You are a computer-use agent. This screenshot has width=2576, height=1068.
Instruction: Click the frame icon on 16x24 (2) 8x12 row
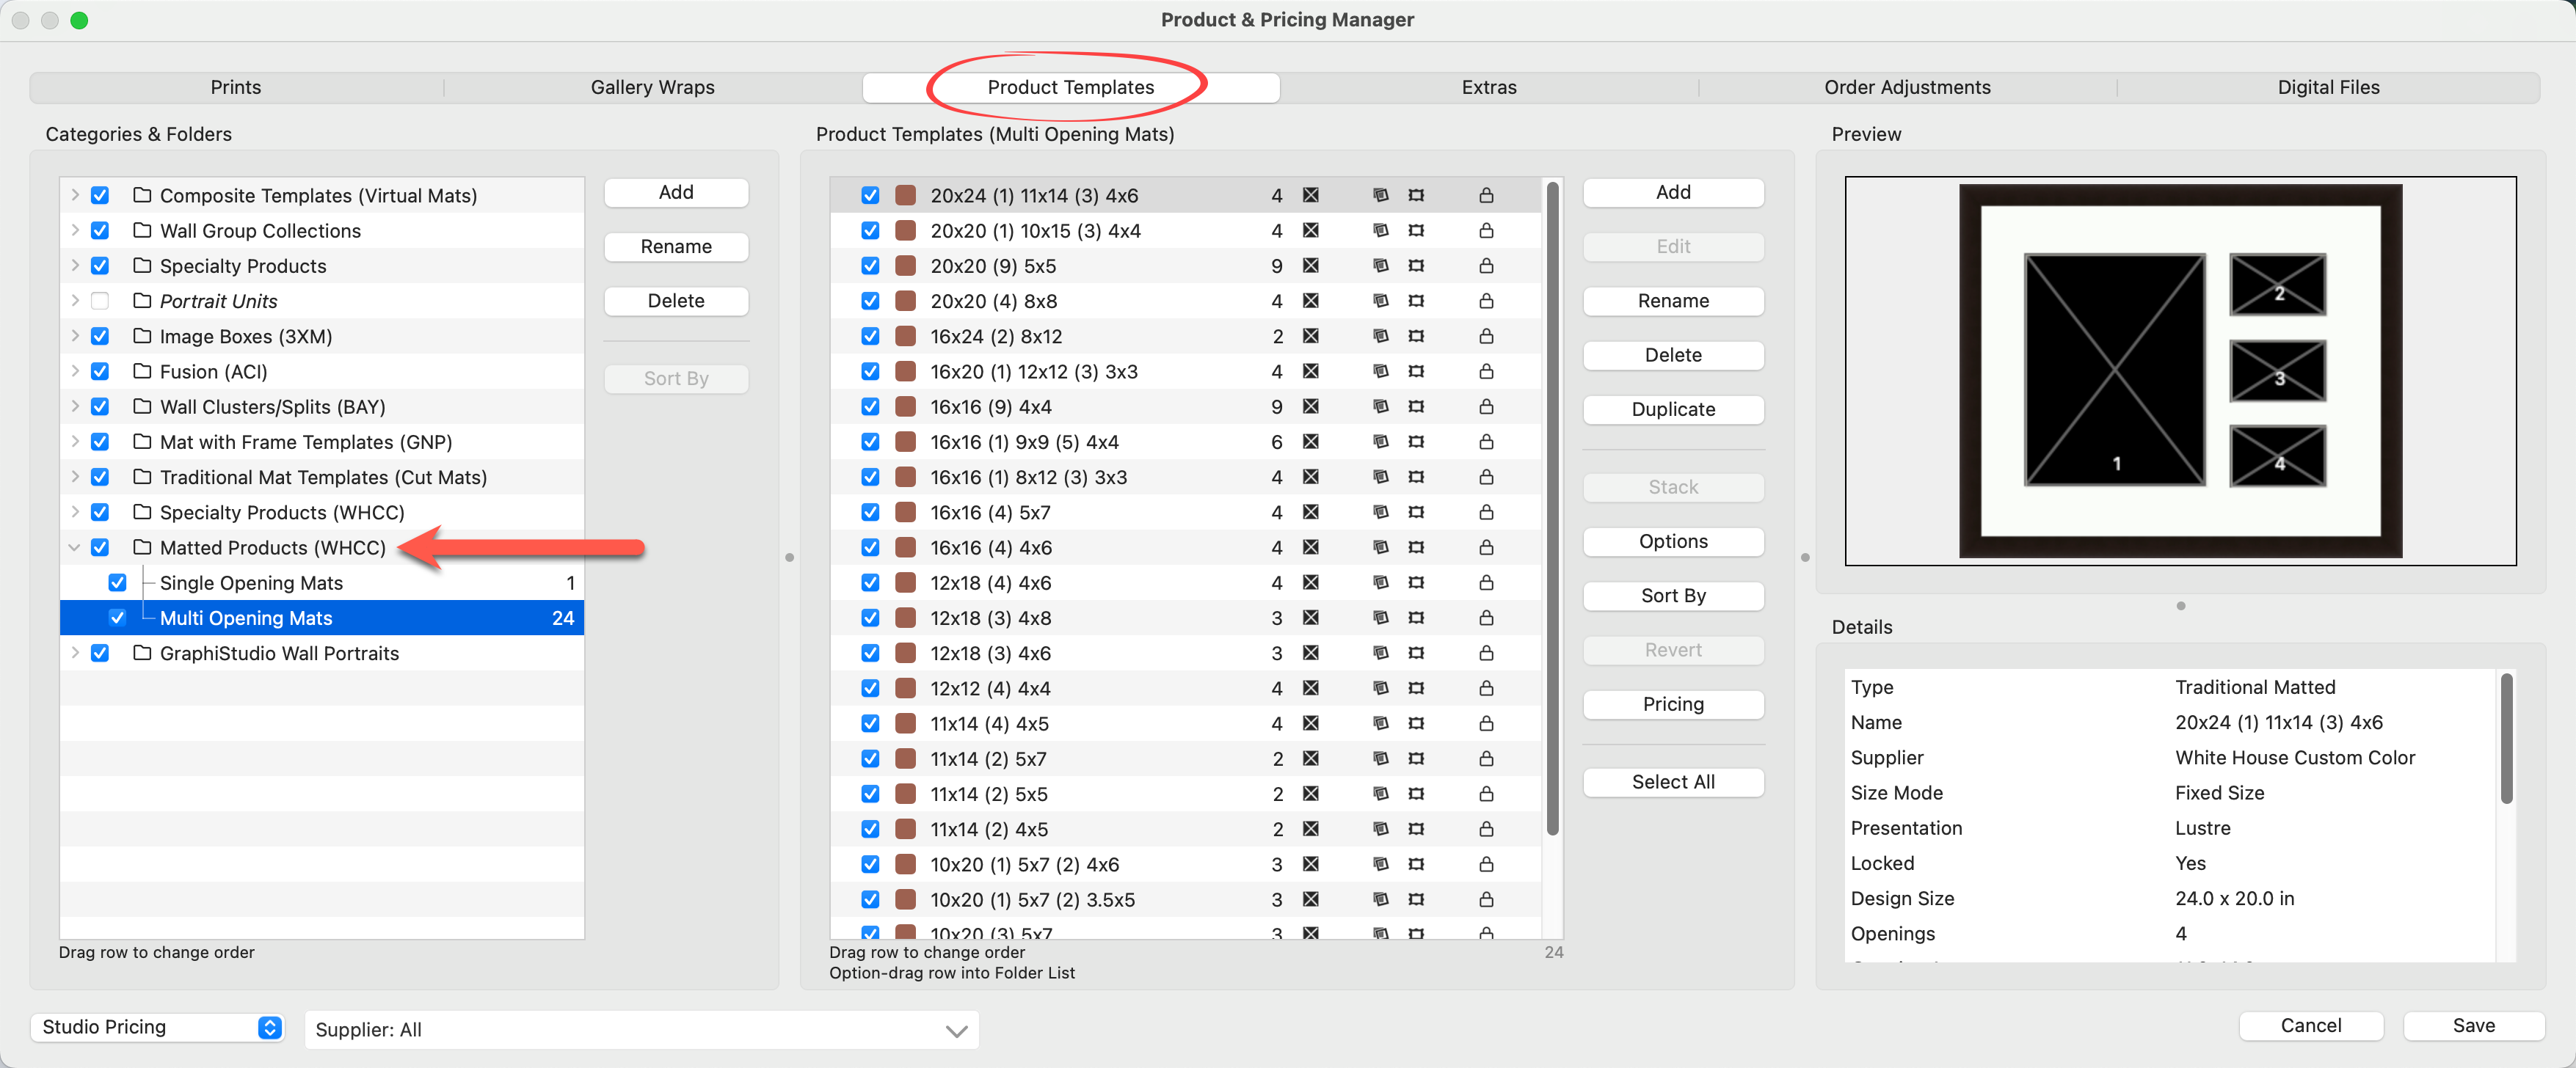tap(1416, 336)
